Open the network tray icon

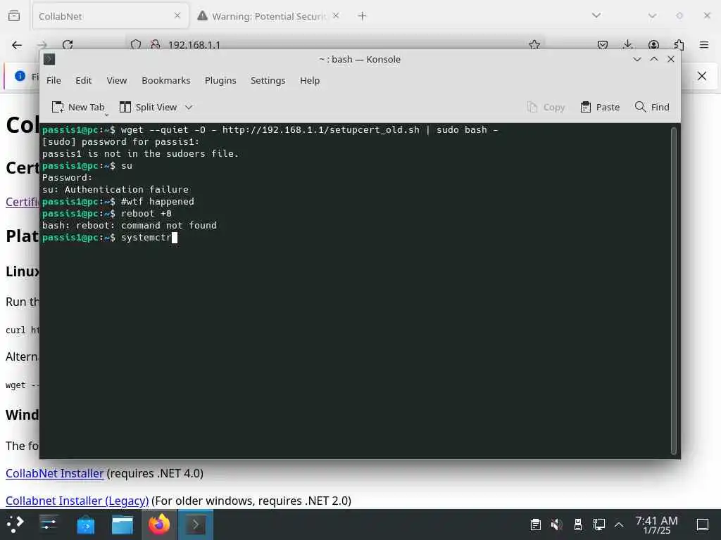click(x=598, y=525)
